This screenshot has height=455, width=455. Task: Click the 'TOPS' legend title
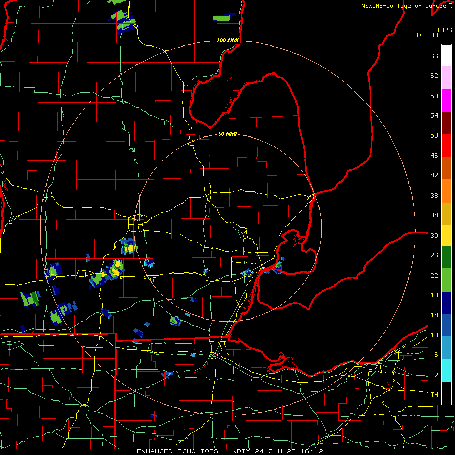[x=444, y=30]
